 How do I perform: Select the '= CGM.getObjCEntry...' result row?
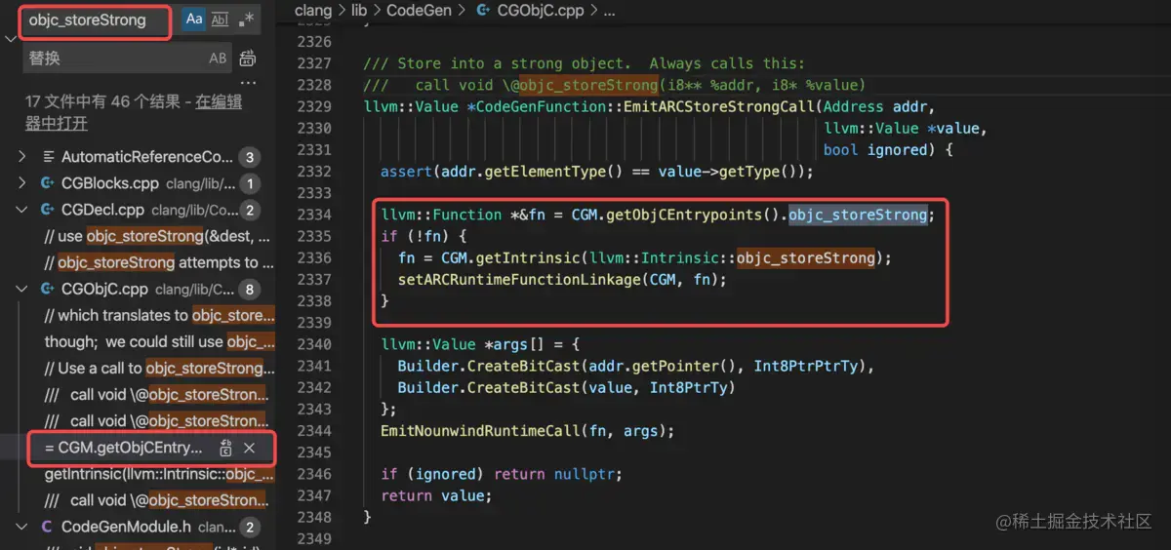click(139, 449)
